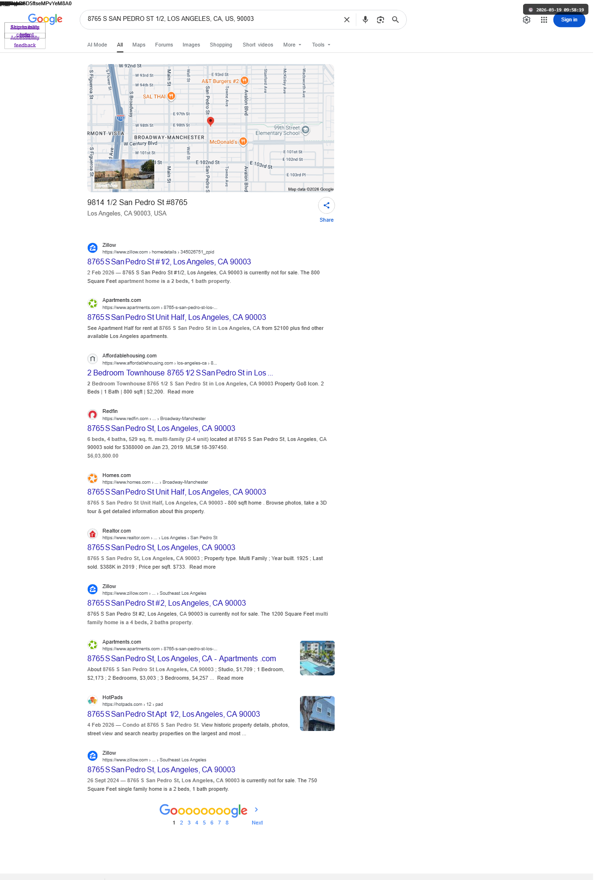The image size is (600, 880).
Task: Click the Affordablehousing.com favicon
Action: click(x=93, y=359)
